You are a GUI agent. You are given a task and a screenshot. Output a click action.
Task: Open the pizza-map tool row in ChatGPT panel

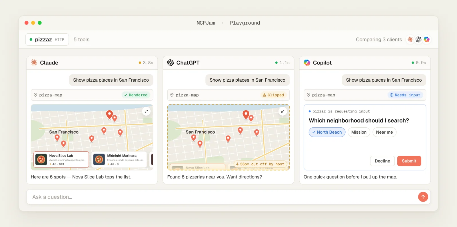click(228, 95)
